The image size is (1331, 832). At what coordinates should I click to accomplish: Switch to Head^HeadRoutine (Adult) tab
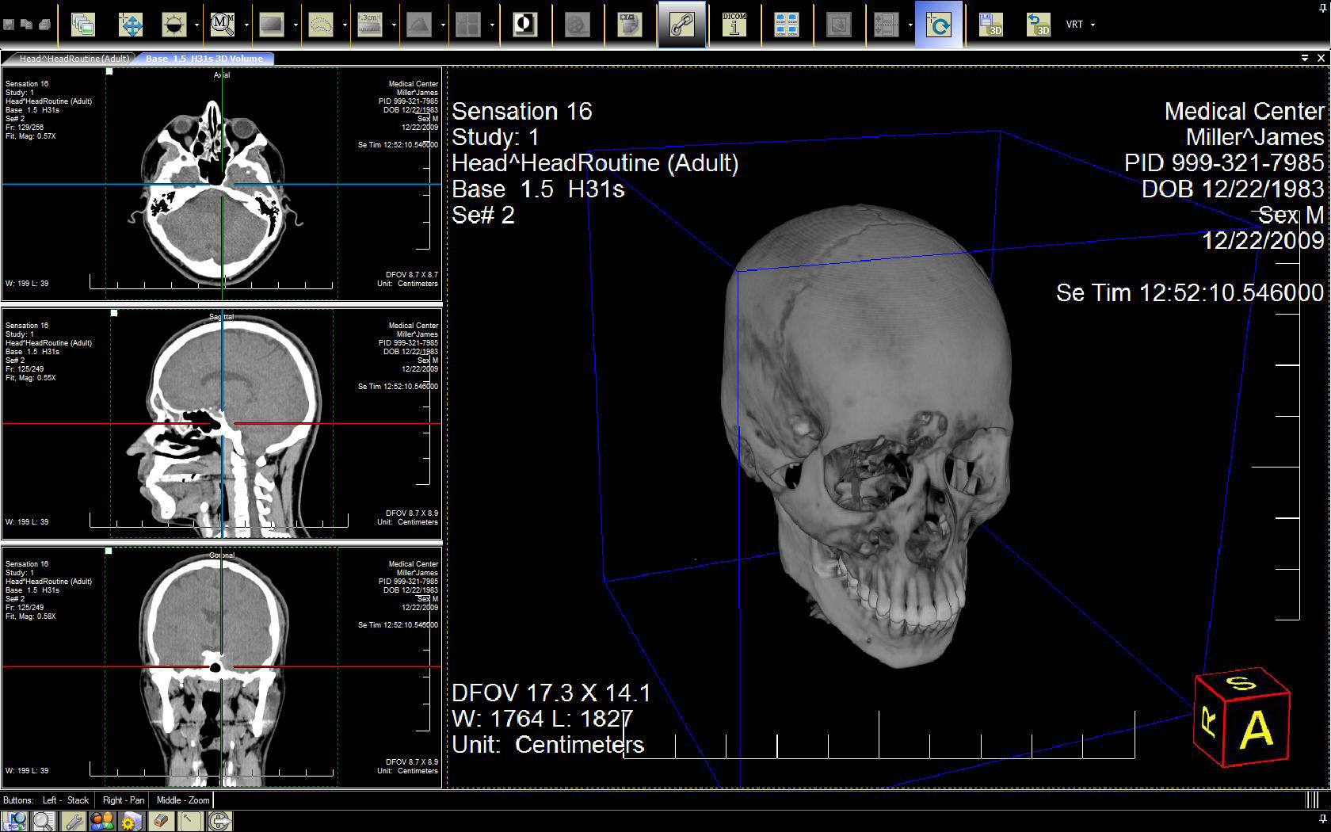(x=74, y=59)
